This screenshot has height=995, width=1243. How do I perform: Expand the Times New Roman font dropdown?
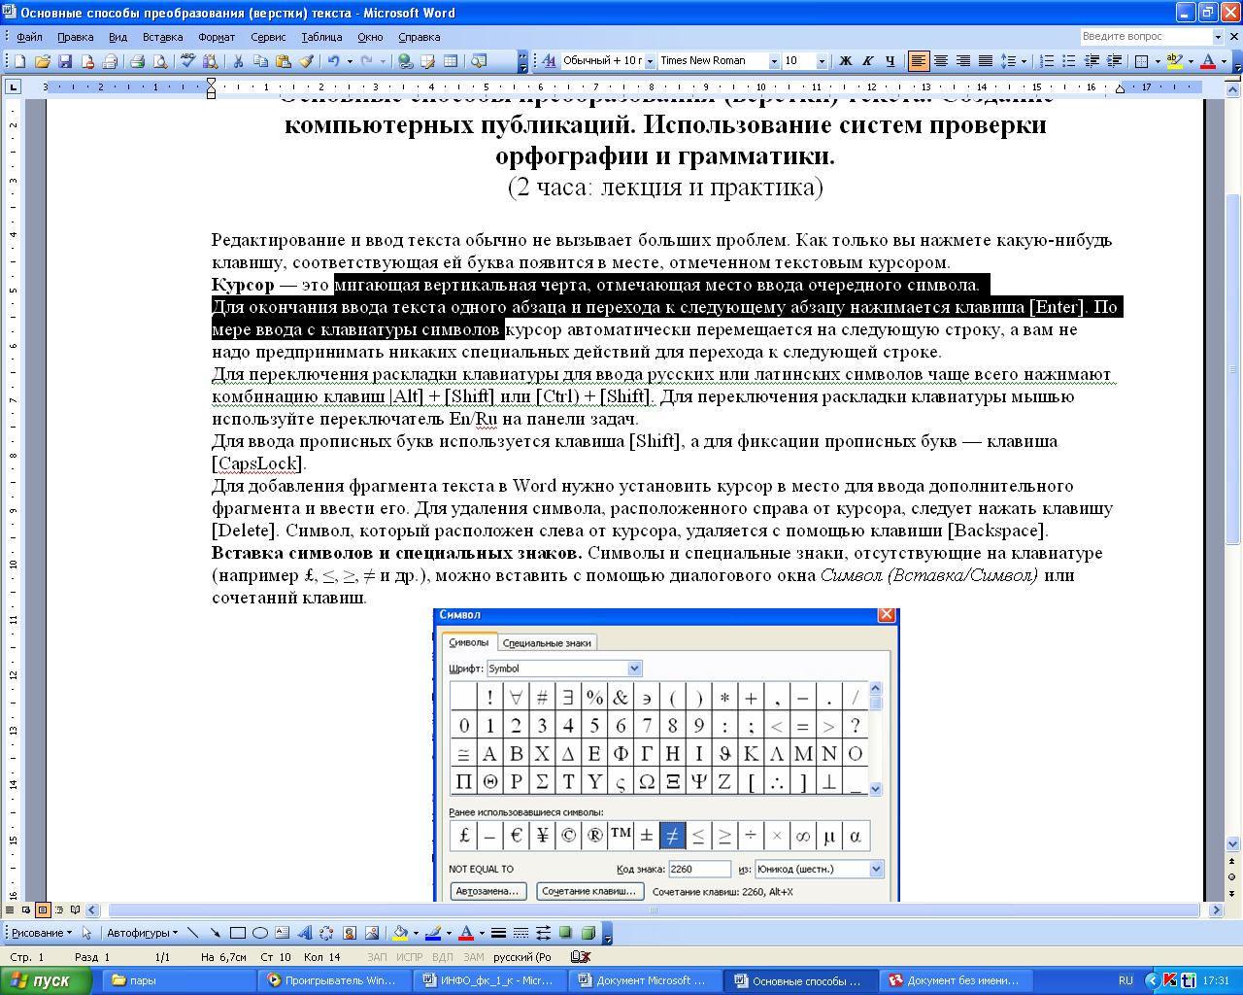click(774, 61)
